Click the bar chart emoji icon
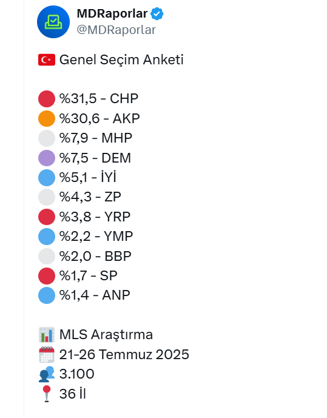 (47, 334)
